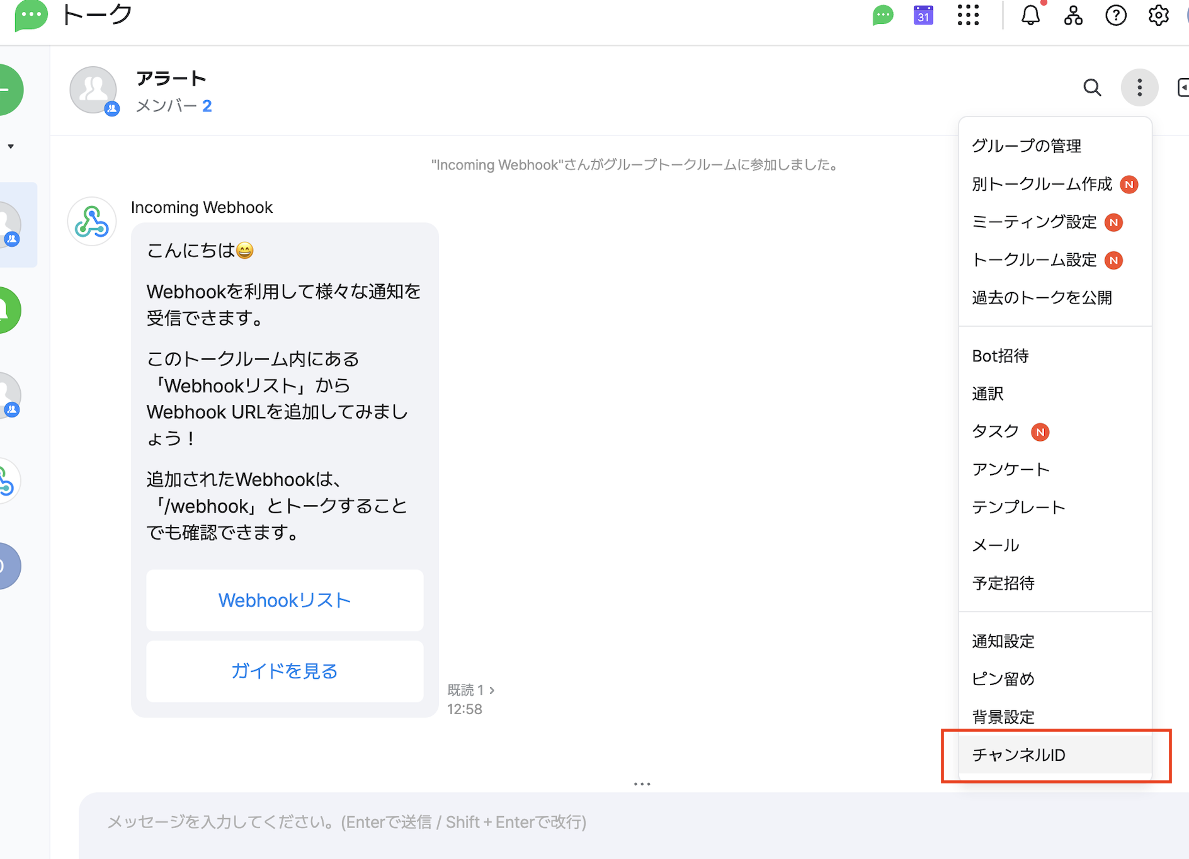
Task: Search within the talk room with magnifier icon
Action: [1092, 88]
